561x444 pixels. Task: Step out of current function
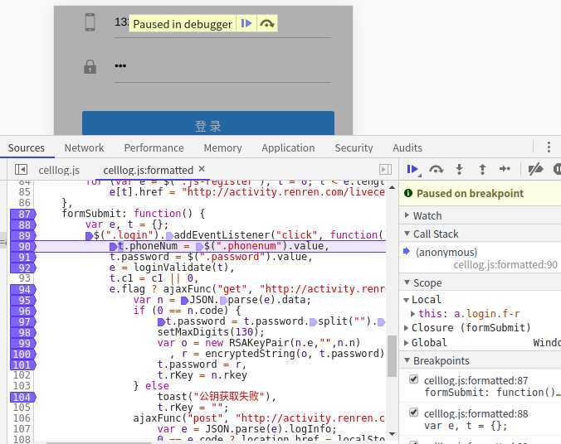pos(482,169)
